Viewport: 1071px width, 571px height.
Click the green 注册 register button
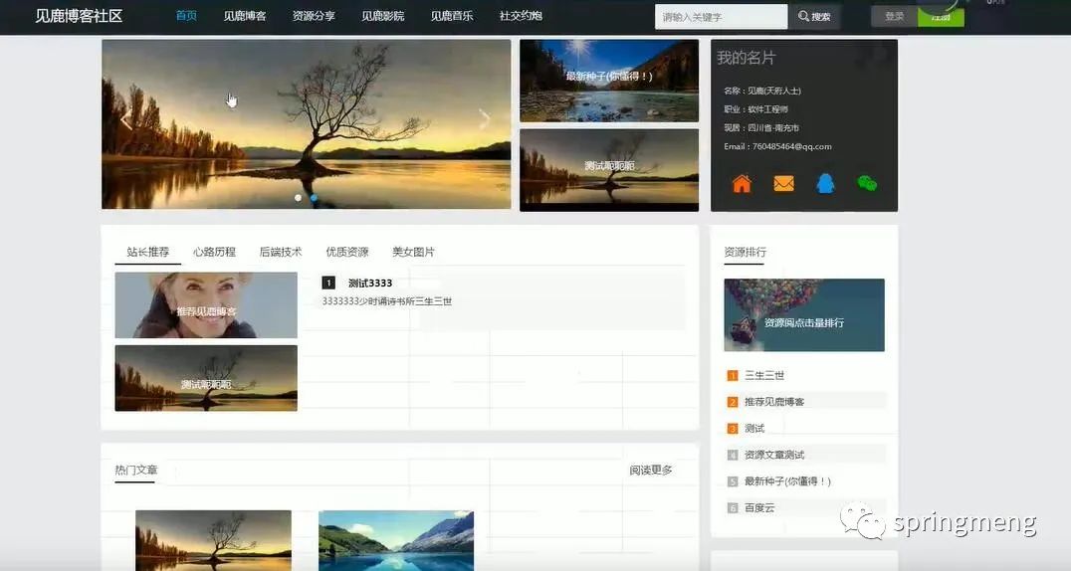[941, 16]
